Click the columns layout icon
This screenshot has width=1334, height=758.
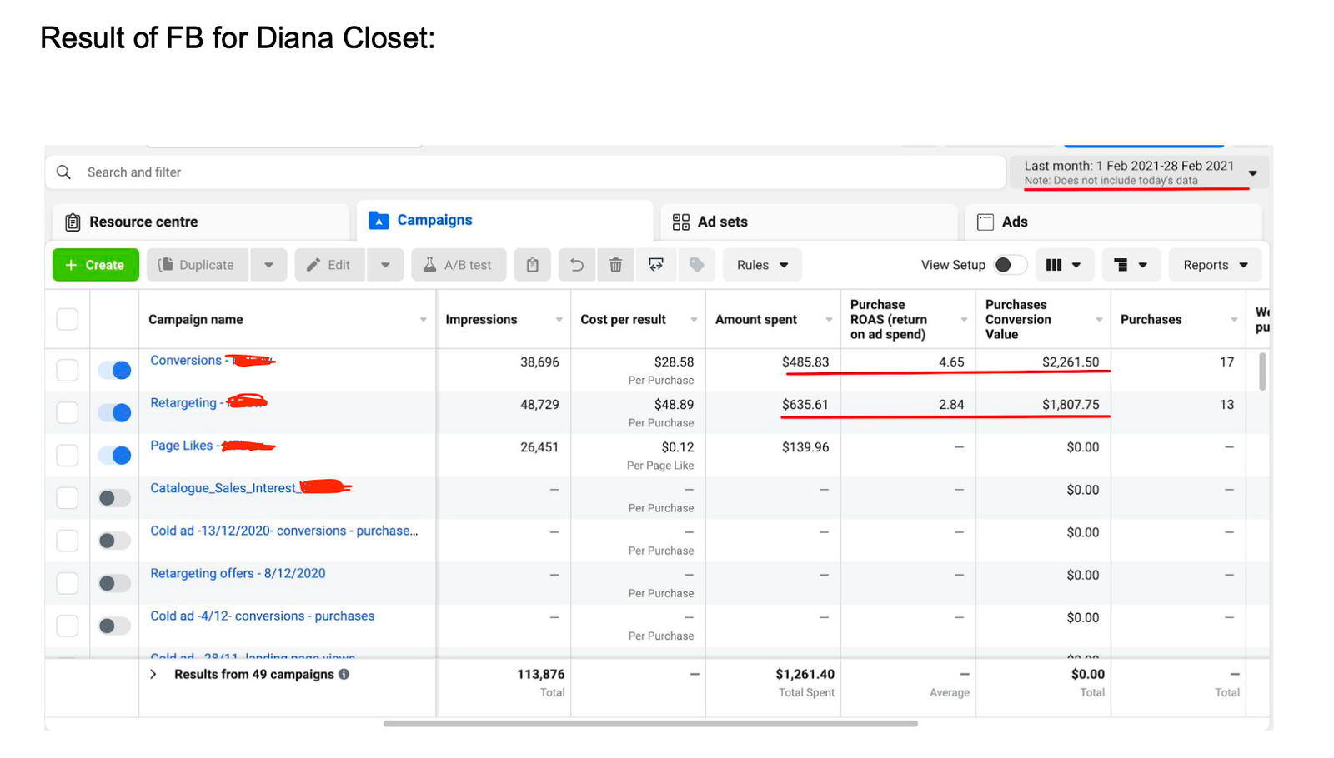[x=1054, y=265]
